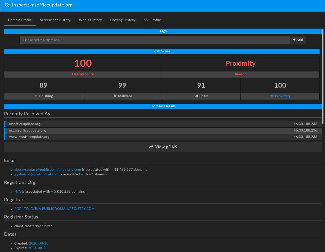Click the Reason label

[x=241, y=74]
